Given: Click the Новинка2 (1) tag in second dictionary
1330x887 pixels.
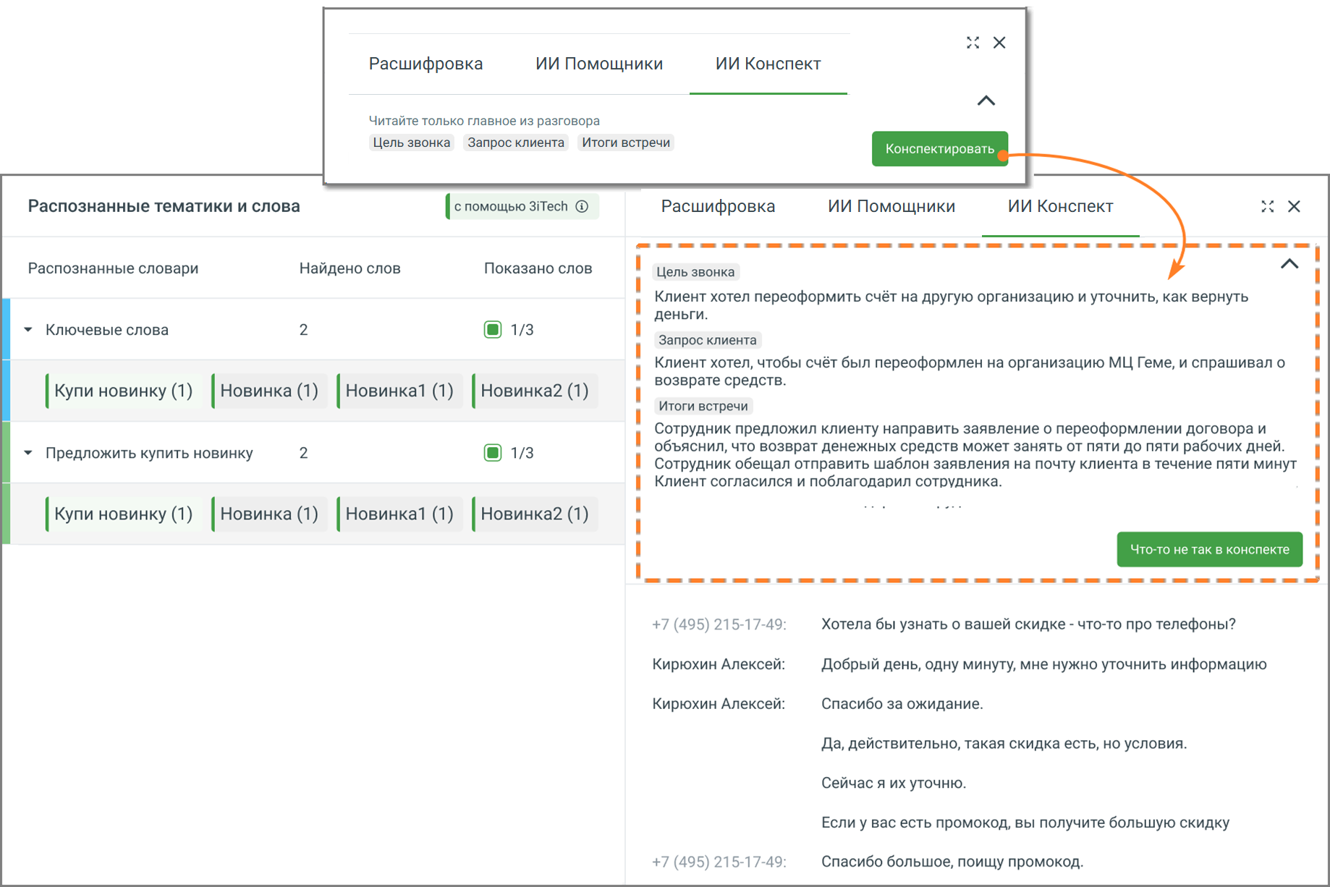Looking at the screenshot, I should coord(535,514).
